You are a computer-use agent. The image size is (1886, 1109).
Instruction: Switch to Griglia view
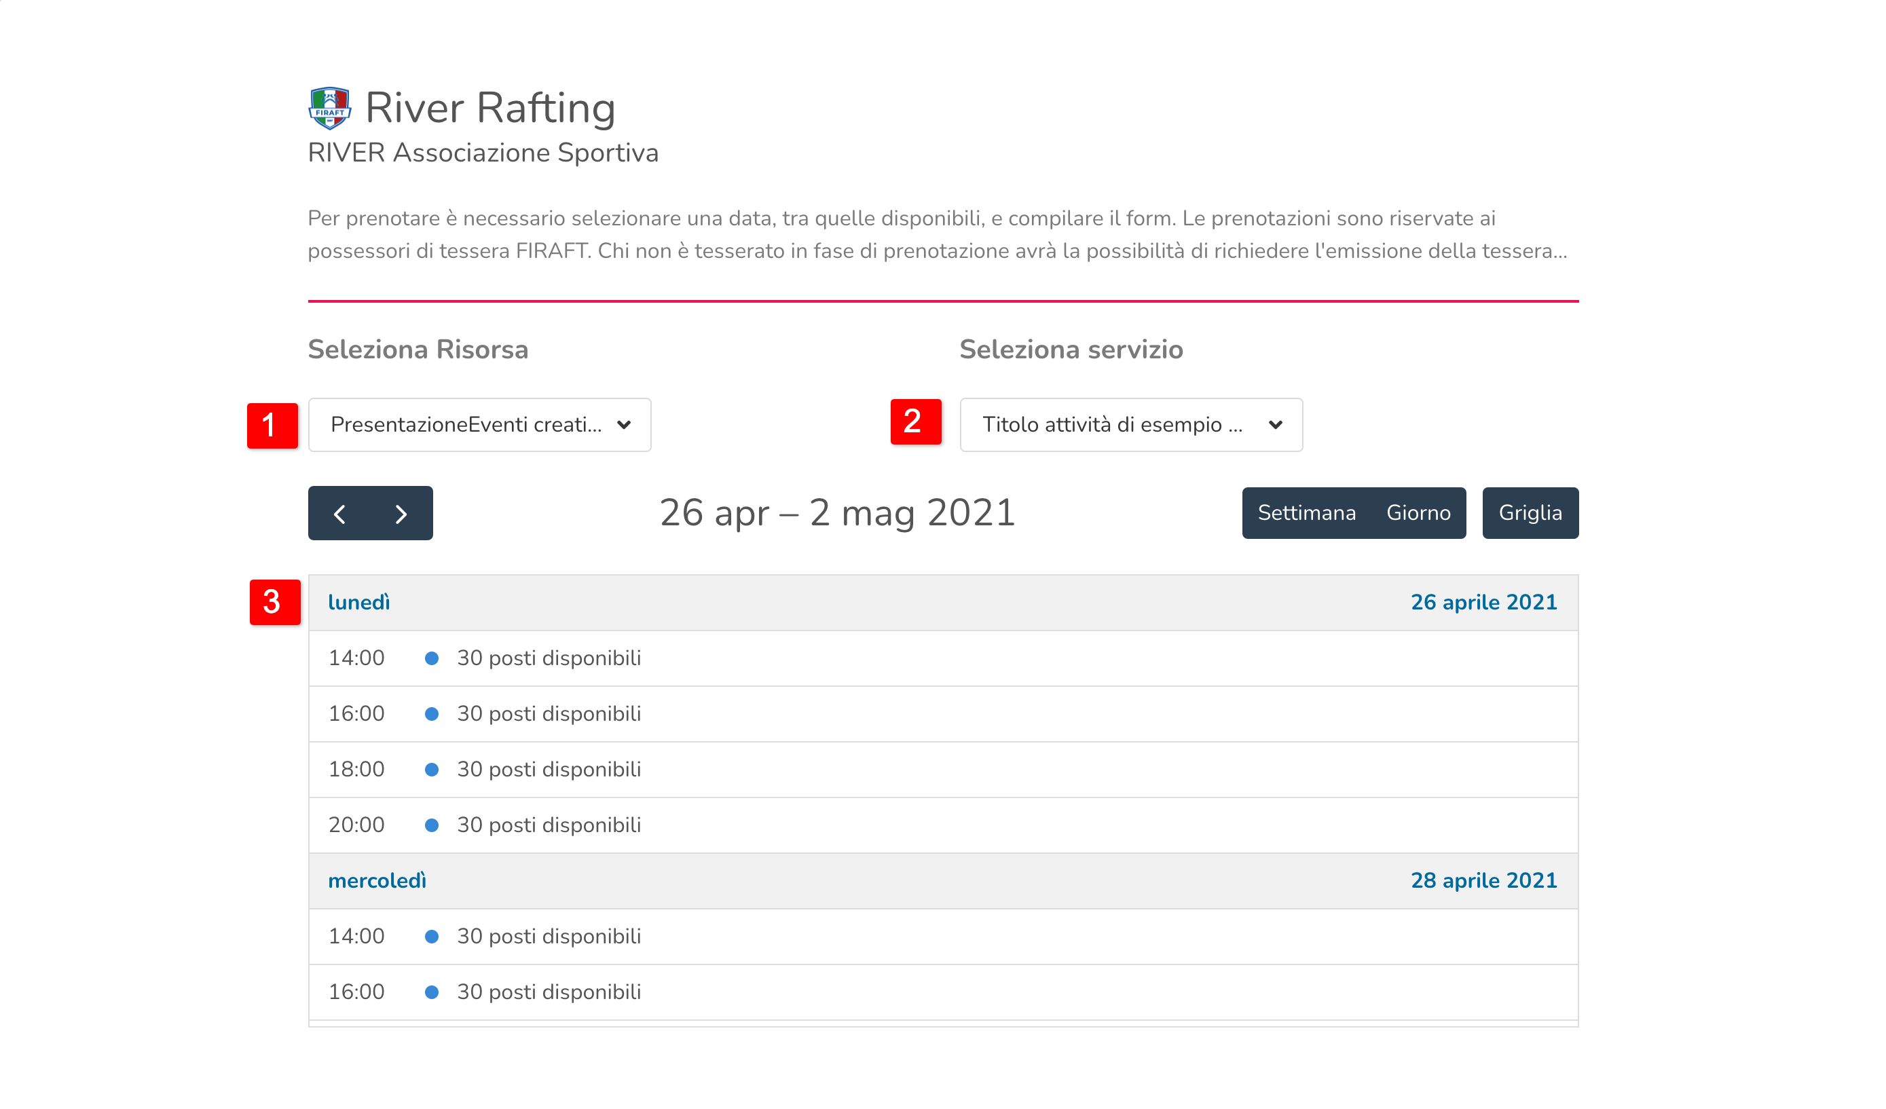(1530, 513)
